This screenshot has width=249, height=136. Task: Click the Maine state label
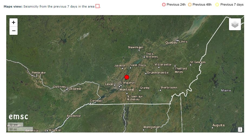point(226,90)
